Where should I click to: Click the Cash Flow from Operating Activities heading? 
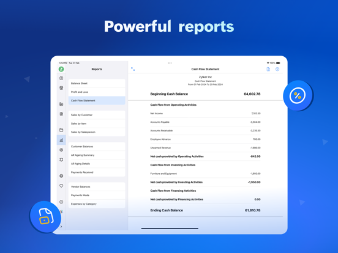click(x=173, y=105)
